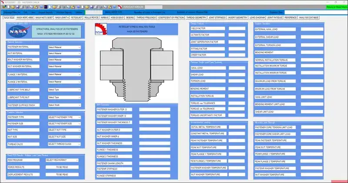Open the ANALYSIS DATABSE tab
The height and width of the screenshot is (183, 348).
309,17
